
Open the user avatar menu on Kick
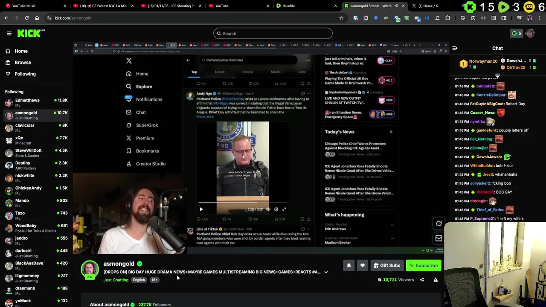[x=530, y=33]
